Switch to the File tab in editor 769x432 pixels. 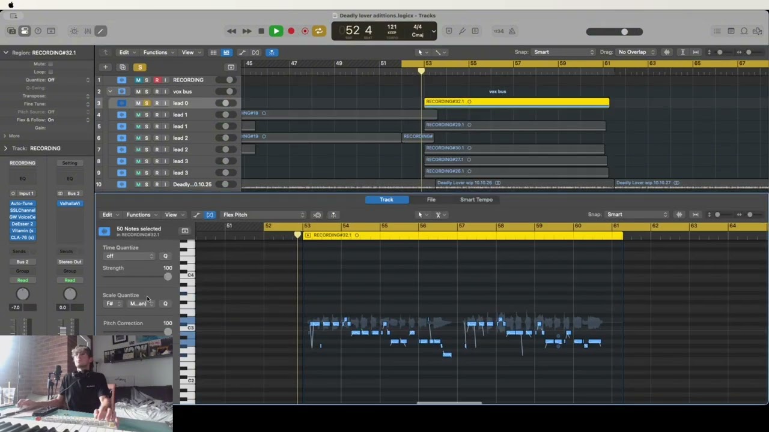[x=431, y=200]
